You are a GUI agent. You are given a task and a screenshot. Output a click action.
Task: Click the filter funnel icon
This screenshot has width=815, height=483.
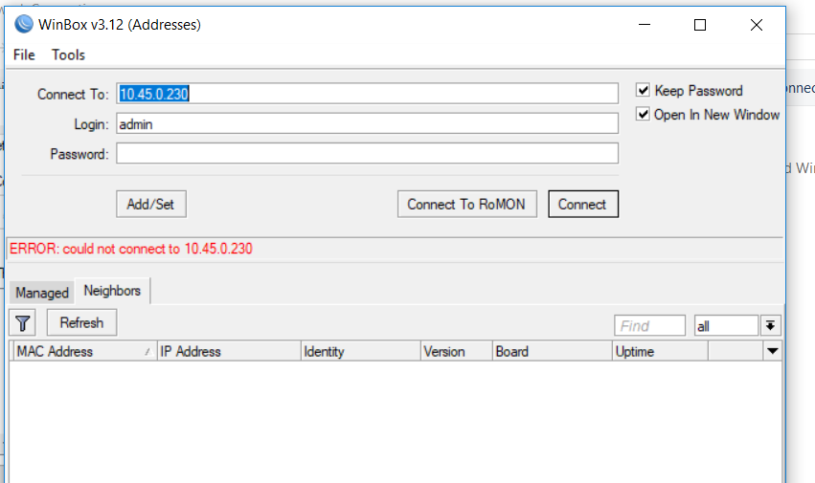point(22,323)
